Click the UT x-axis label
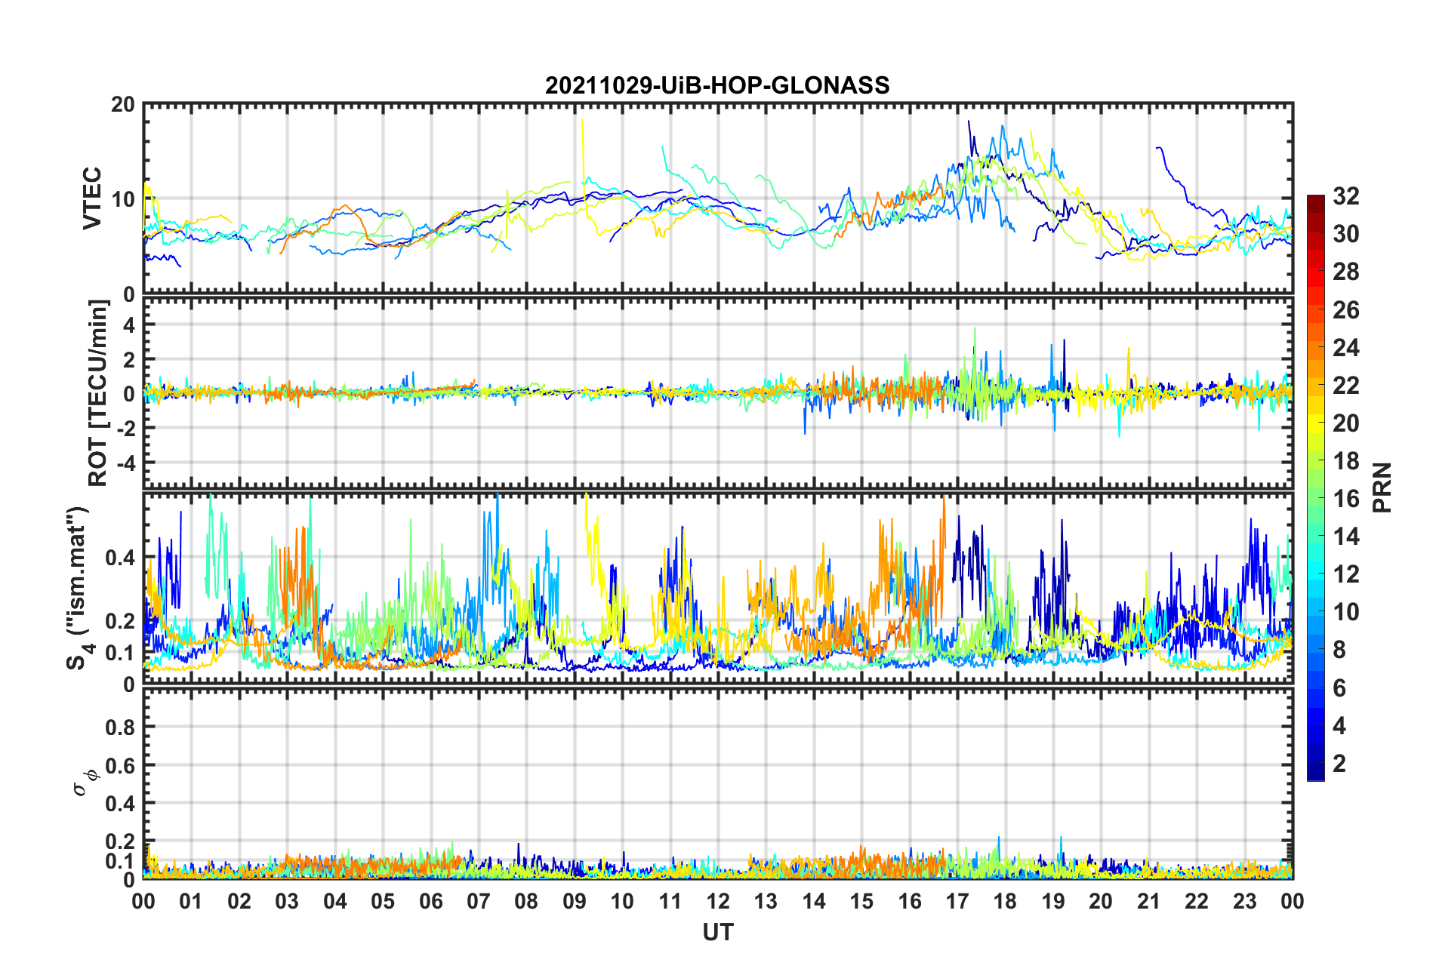Viewport: 1436px width, 975px height. pyautogui.click(x=717, y=933)
